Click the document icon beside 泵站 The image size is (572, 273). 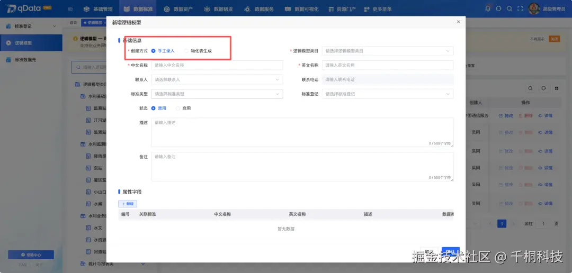point(88,168)
